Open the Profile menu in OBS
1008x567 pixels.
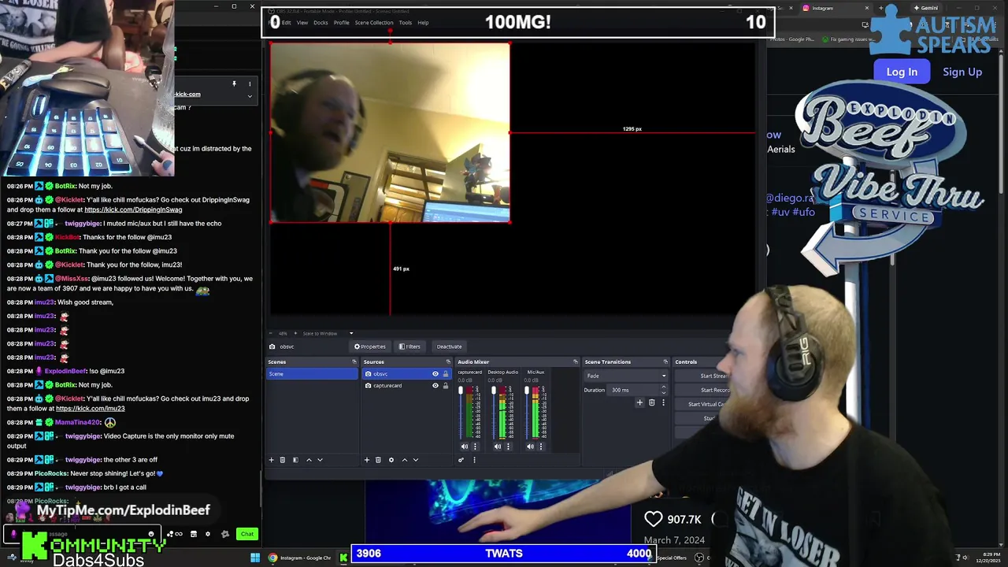coord(341,23)
